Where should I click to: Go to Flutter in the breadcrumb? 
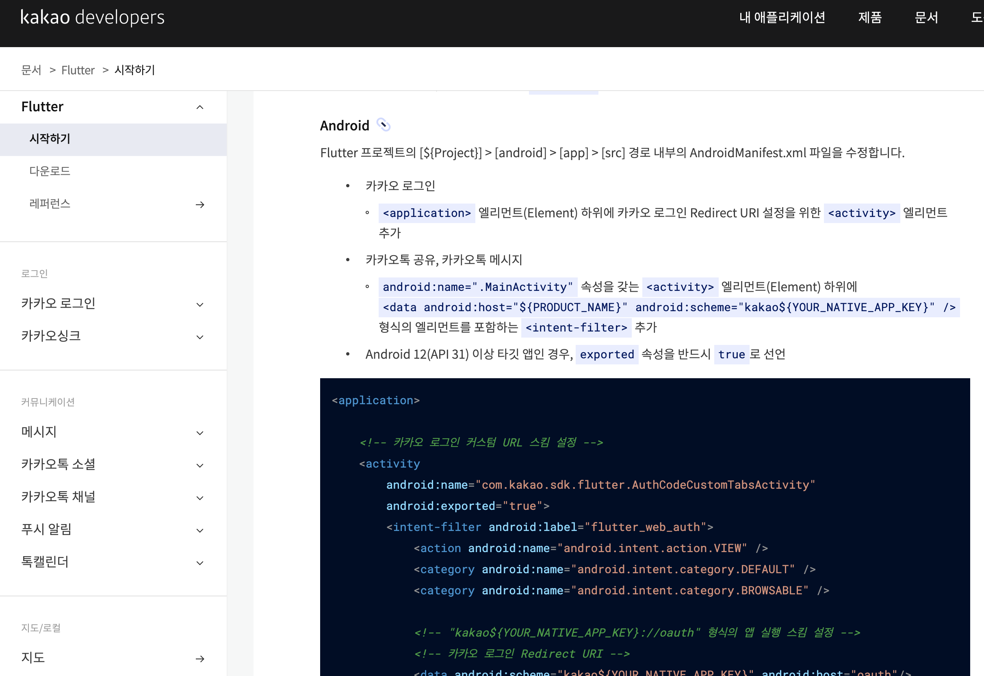(x=78, y=70)
